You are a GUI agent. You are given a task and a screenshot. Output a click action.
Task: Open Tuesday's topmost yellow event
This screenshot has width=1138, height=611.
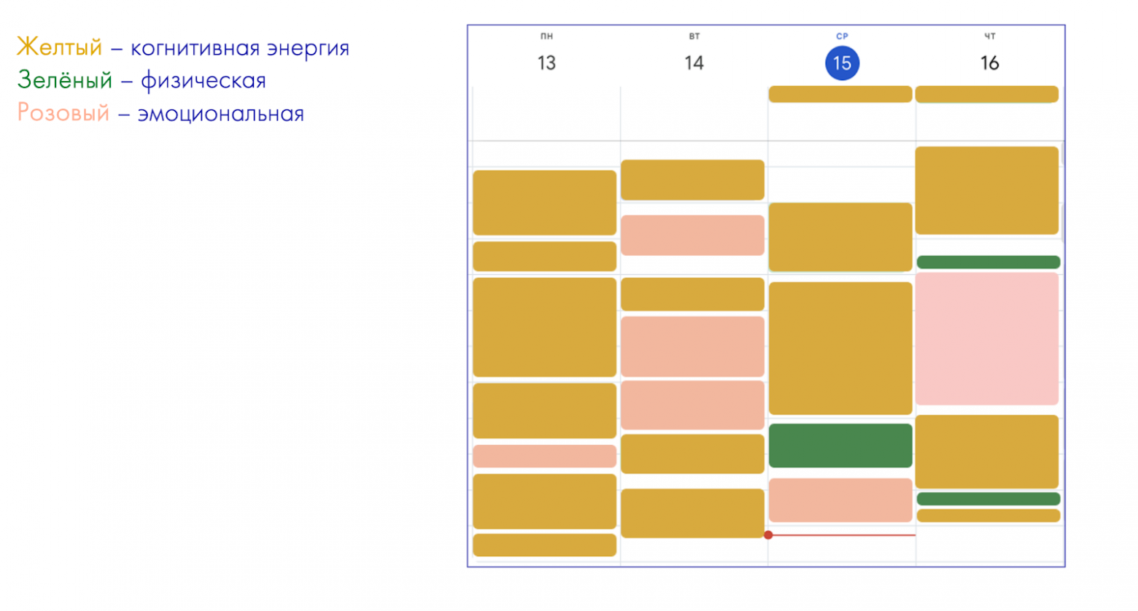coord(692,179)
